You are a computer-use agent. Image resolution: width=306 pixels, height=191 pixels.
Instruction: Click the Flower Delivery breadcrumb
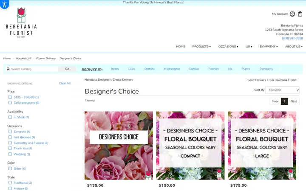(x=46, y=58)
